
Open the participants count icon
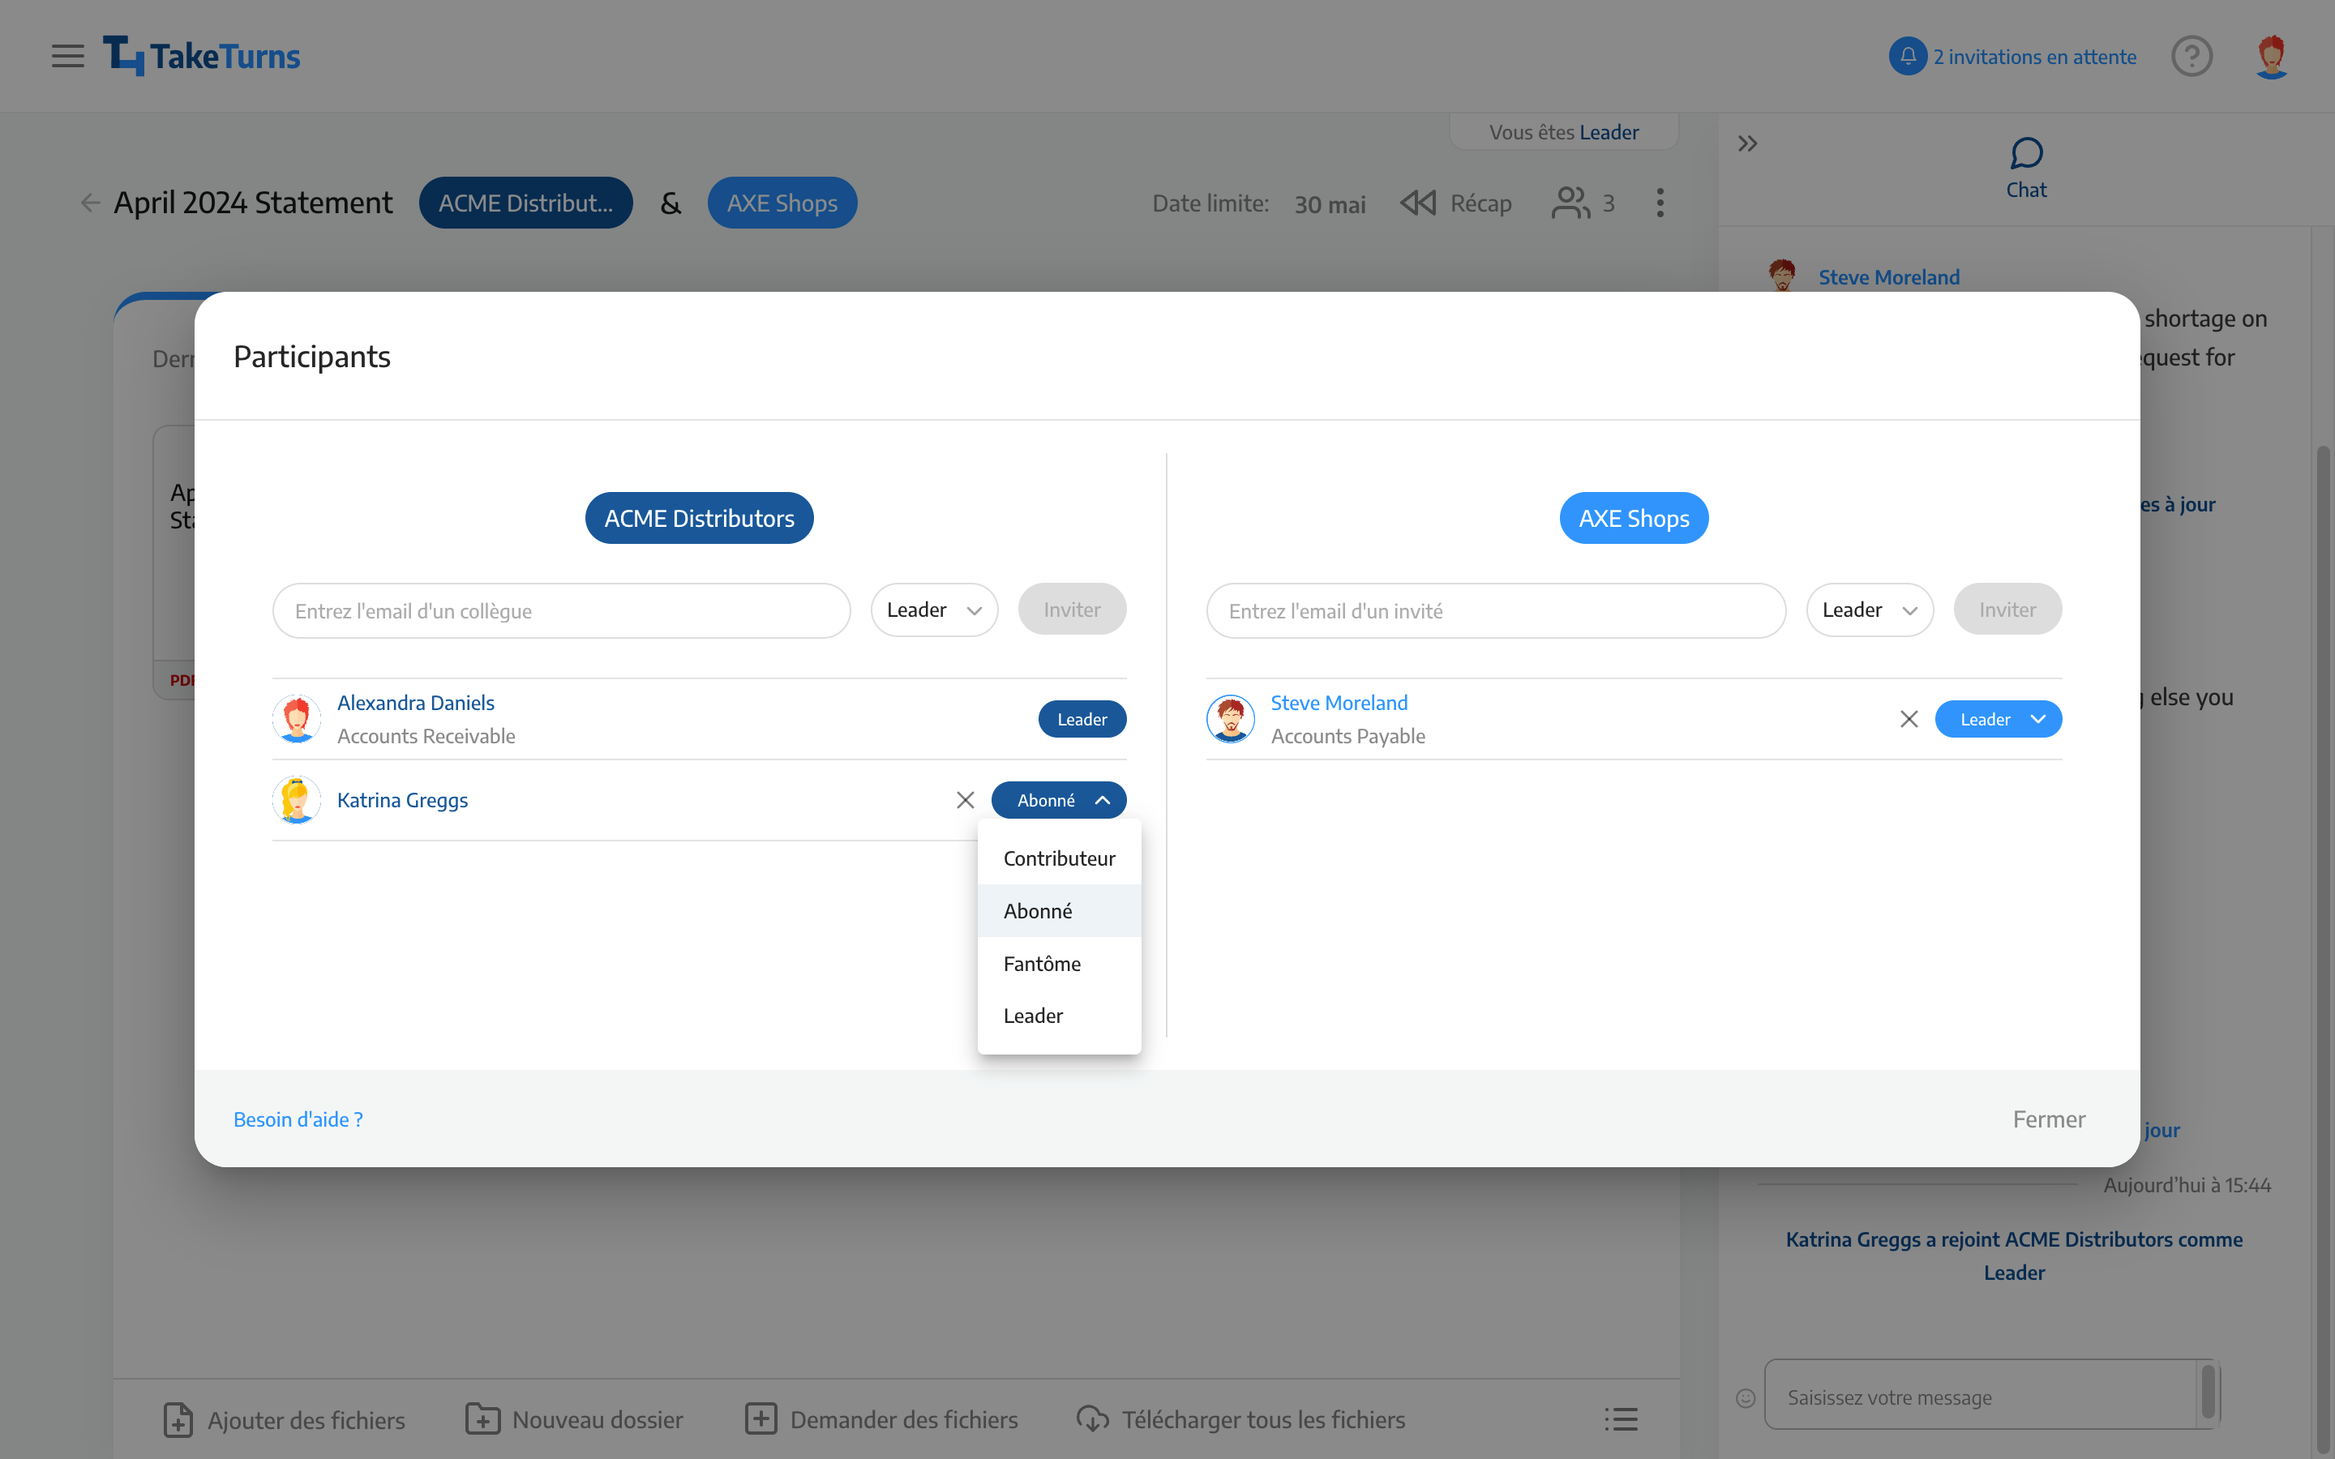(1570, 203)
